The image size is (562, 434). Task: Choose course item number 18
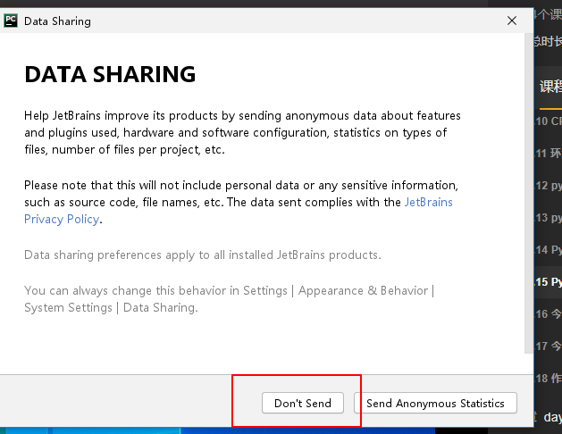[549, 378]
